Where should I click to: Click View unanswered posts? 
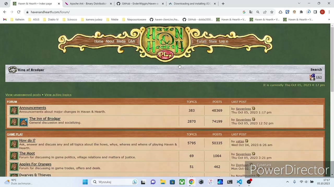[x=23, y=95]
